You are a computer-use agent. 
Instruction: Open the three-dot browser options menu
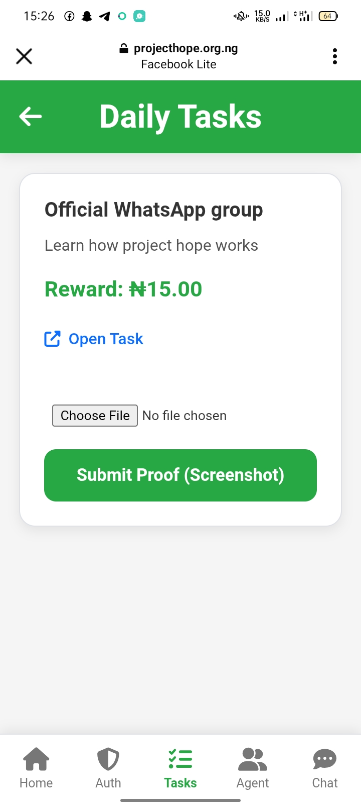click(335, 56)
